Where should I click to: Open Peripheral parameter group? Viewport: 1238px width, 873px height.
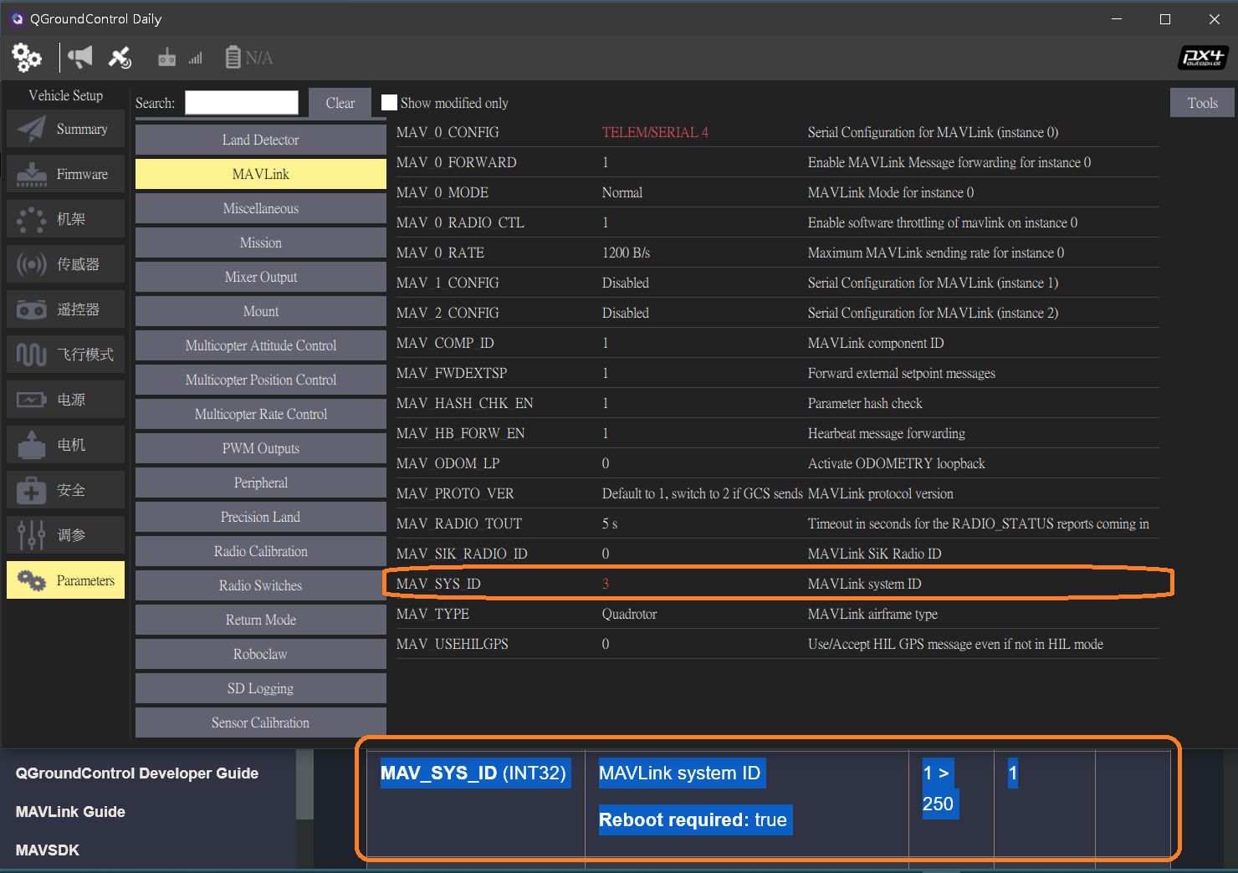point(261,482)
